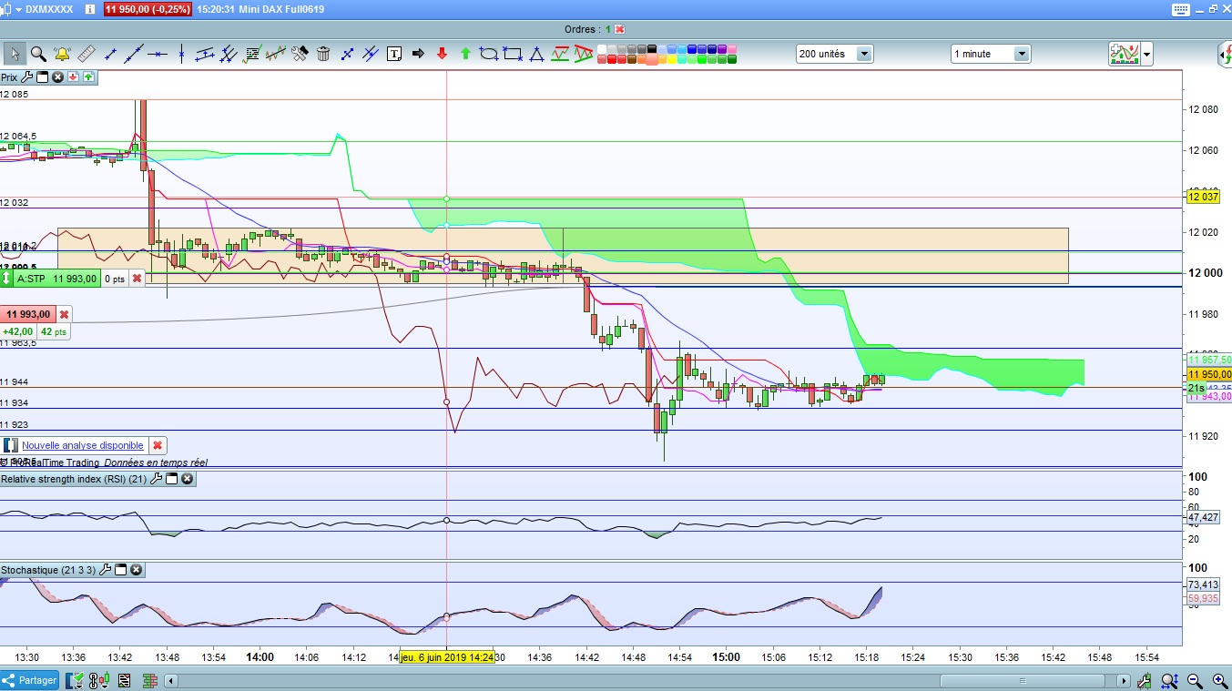
Task: Move Prix panel down with red arrow
Action: 73,77
